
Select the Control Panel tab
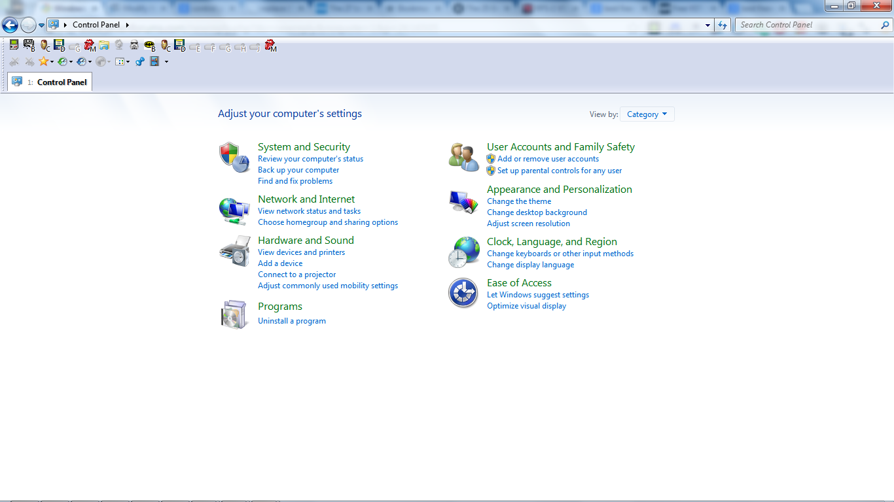pyautogui.click(x=50, y=82)
